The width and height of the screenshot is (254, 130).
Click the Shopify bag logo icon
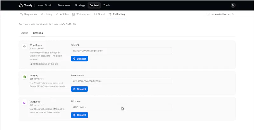coord(24,77)
